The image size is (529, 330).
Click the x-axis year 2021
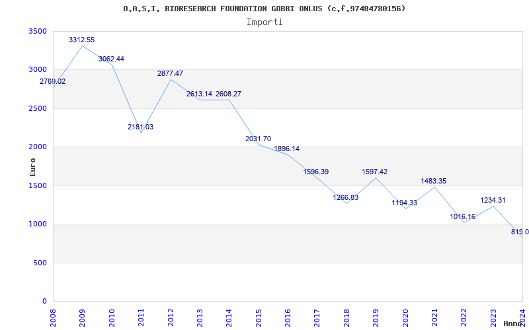tap(434, 317)
